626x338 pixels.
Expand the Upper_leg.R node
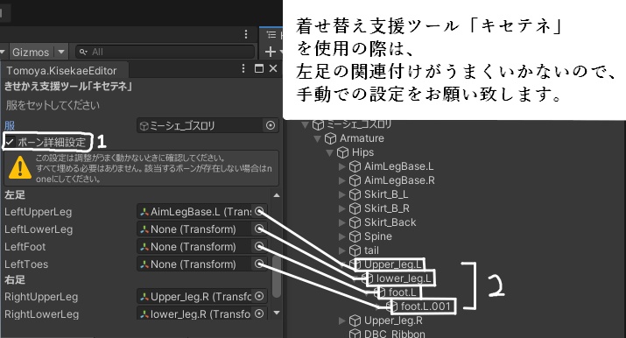tap(341, 320)
